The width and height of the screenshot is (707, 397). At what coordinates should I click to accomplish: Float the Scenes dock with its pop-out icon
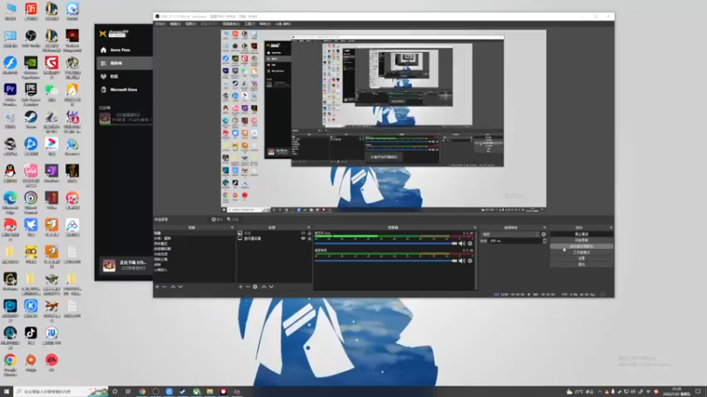(x=232, y=228)
